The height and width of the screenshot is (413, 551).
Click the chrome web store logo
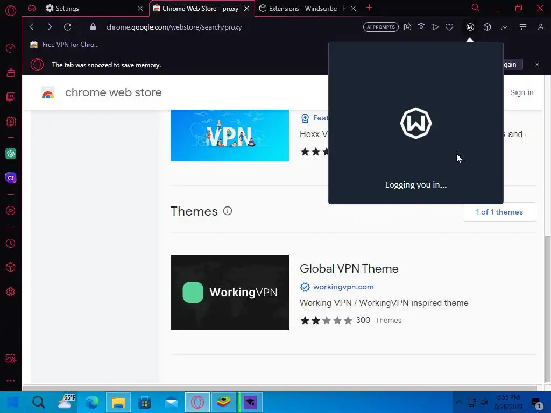click(x=48, y=92)
